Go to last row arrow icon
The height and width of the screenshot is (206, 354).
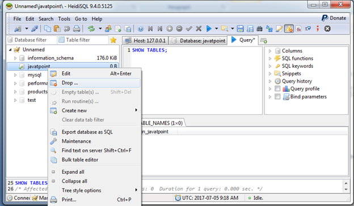pos(160,29)
